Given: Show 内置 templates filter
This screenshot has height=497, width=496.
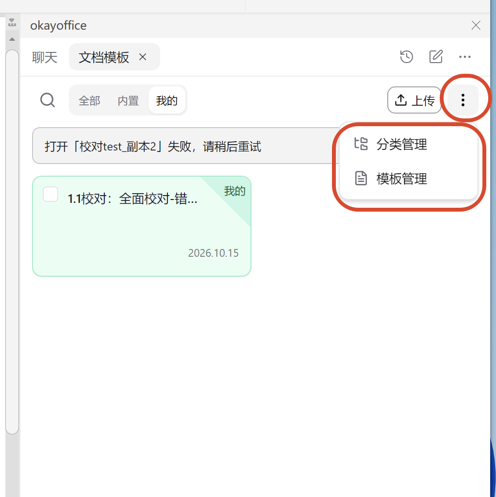Looking at the screenshot, I should [x=128, y=101].
